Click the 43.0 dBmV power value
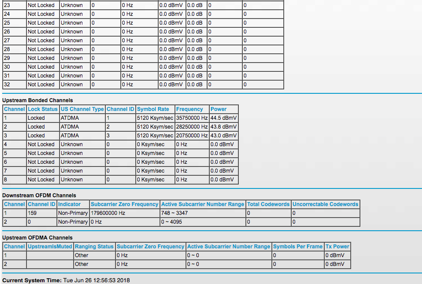 click(x=223, y=136)
